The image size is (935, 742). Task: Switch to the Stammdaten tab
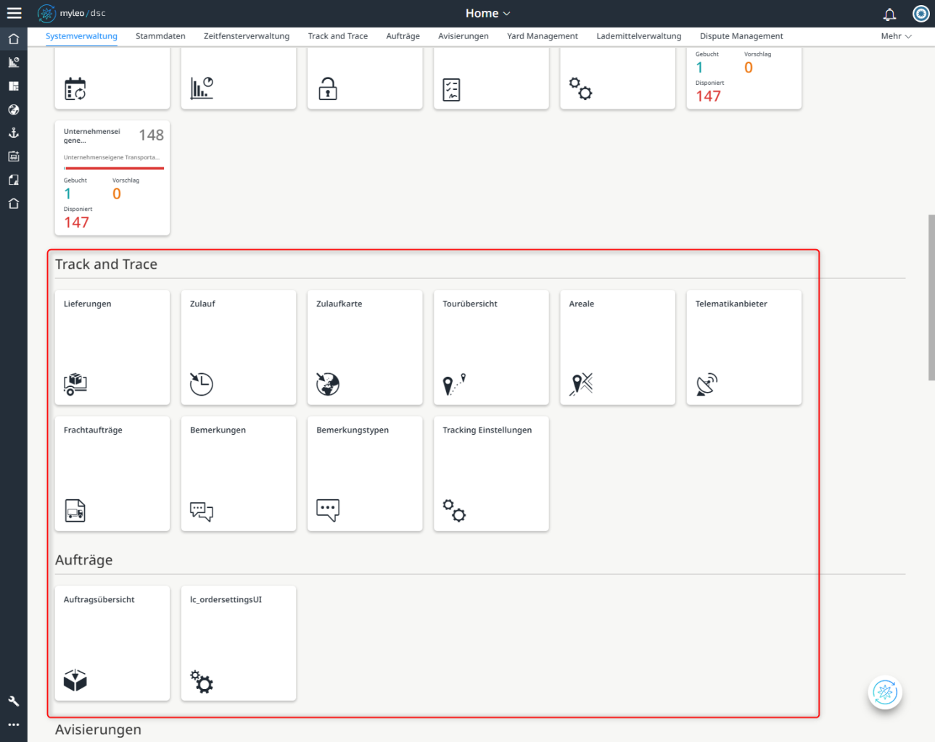160,36
